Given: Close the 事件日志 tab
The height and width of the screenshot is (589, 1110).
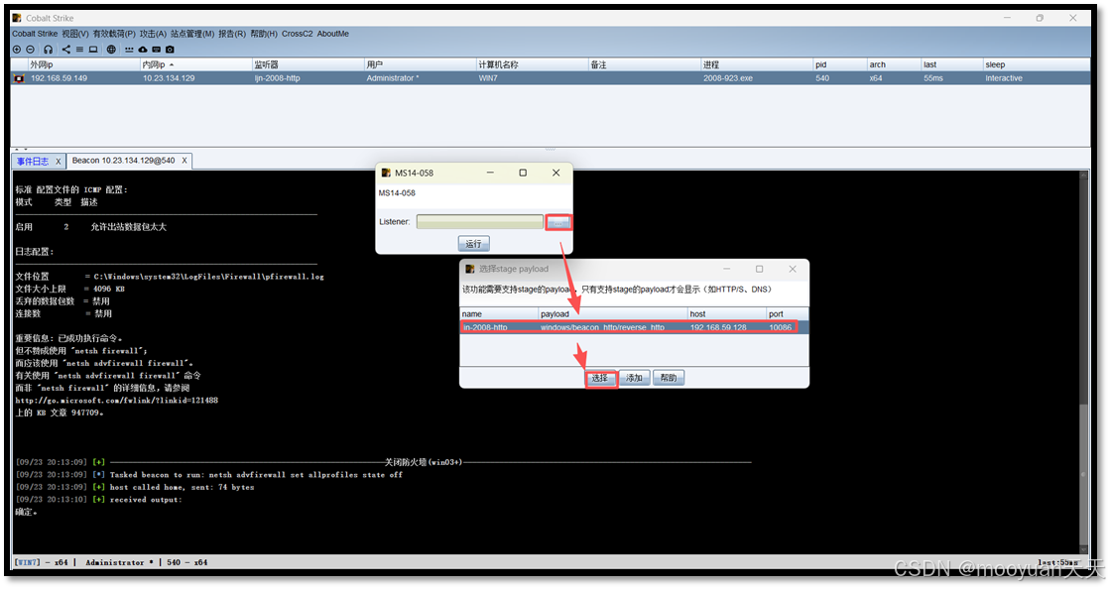Looking at the screenshot, I should click(x=59, y=162).
